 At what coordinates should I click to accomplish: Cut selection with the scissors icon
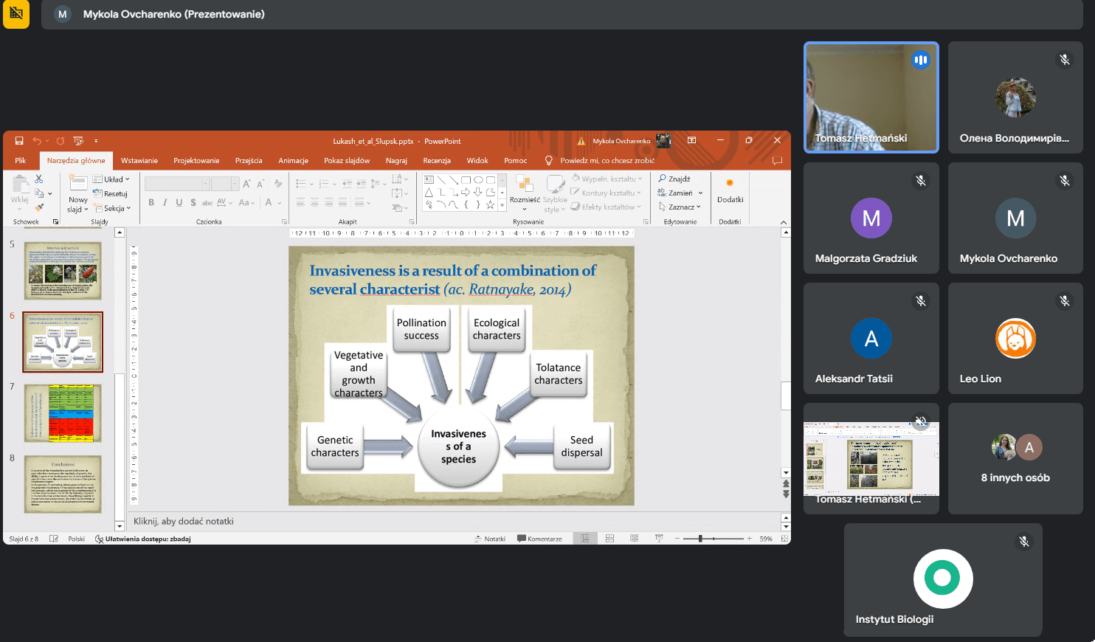click(39, 179)
